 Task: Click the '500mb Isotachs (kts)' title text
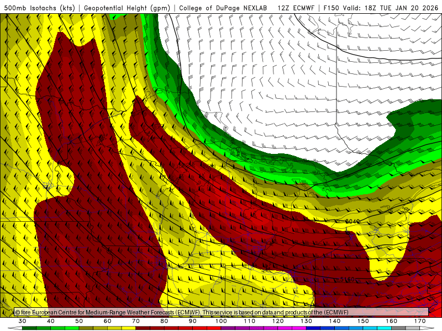(40, 8)
